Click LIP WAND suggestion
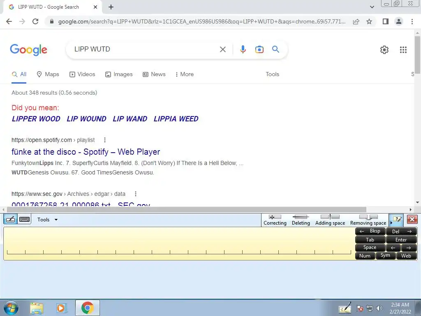The height and width of the screenshot is (316, 421). 130,119
